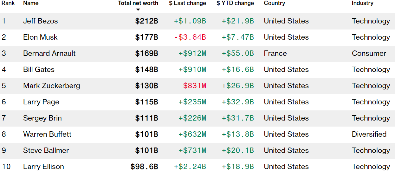Click Elon Musk's -$3.64B last change

pyautogui.click(x=190, y=37)
